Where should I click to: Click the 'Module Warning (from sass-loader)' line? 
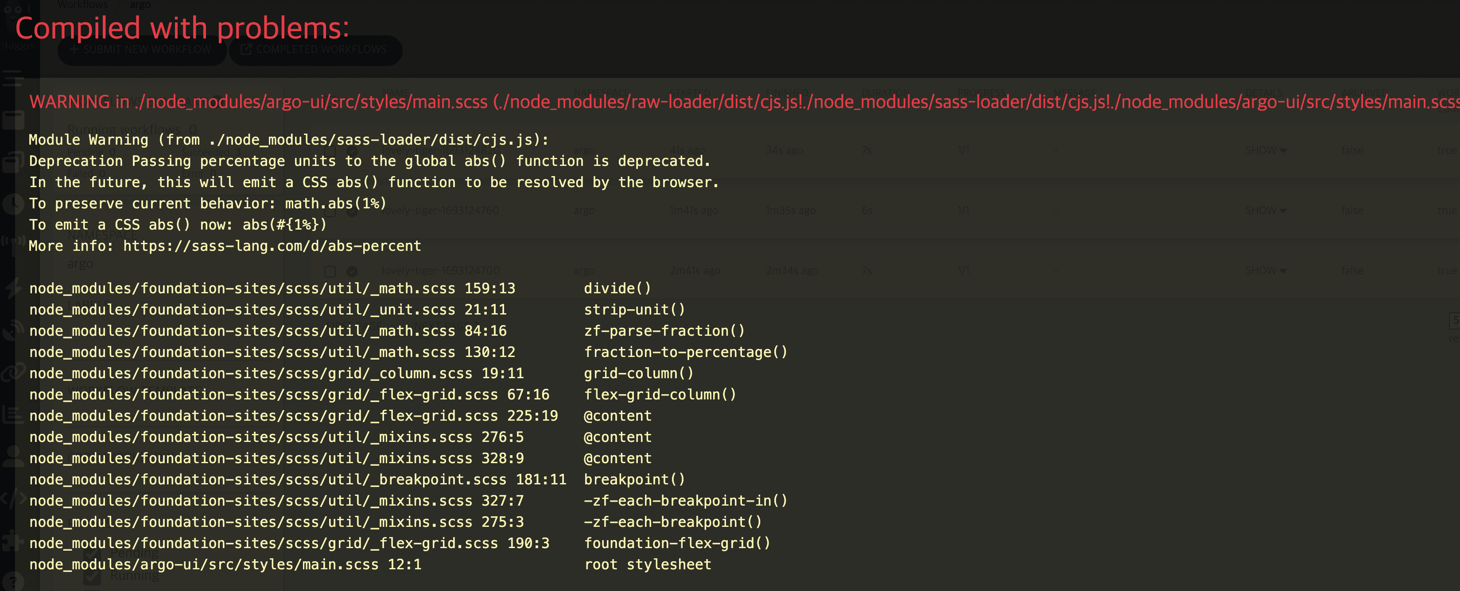click(x=288, y=140)
